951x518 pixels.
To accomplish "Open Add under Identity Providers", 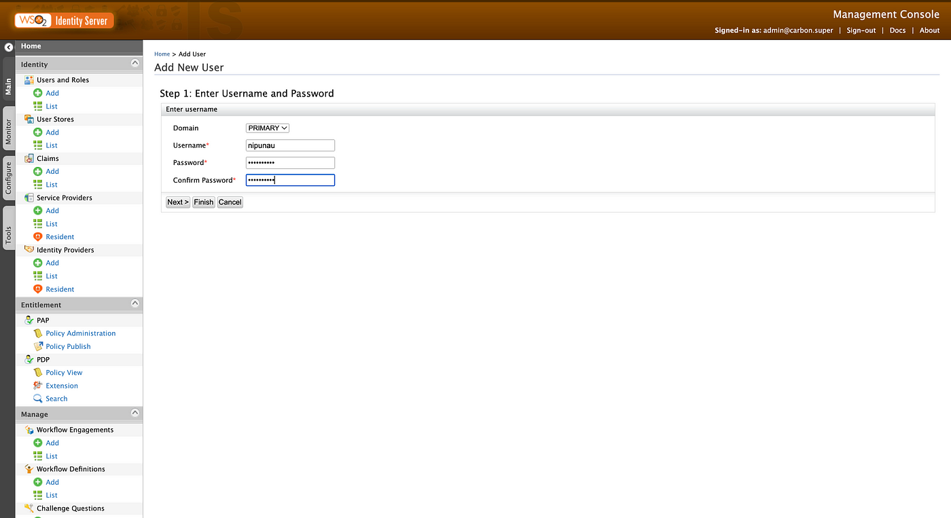I will 52,263.
